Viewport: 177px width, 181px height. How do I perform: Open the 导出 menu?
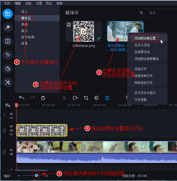pos(49,3)
